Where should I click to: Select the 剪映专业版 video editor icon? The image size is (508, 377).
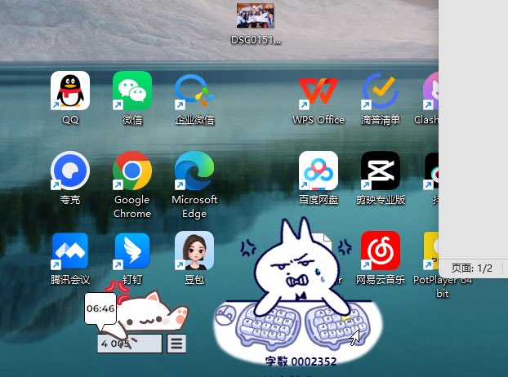(x=381, y=171)
